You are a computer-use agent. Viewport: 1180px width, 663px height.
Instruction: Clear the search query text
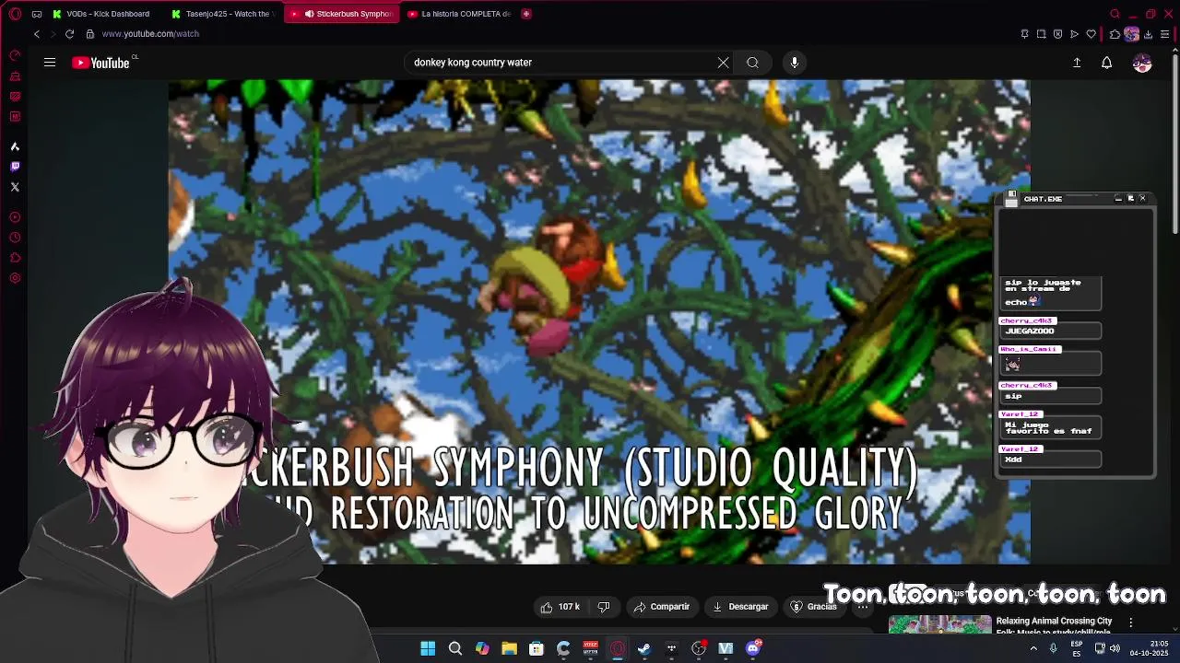(x=723, y=63)
